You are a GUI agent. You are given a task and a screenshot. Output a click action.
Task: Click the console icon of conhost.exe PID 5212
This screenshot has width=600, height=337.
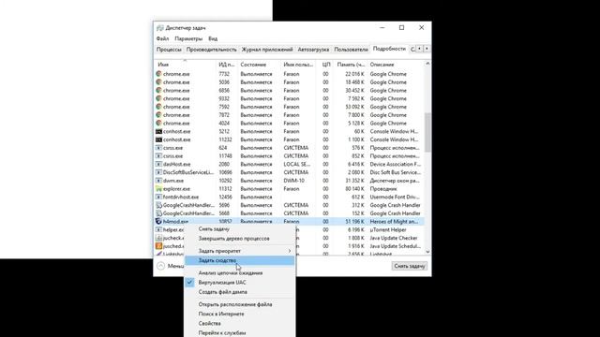(x=158, y=131)
